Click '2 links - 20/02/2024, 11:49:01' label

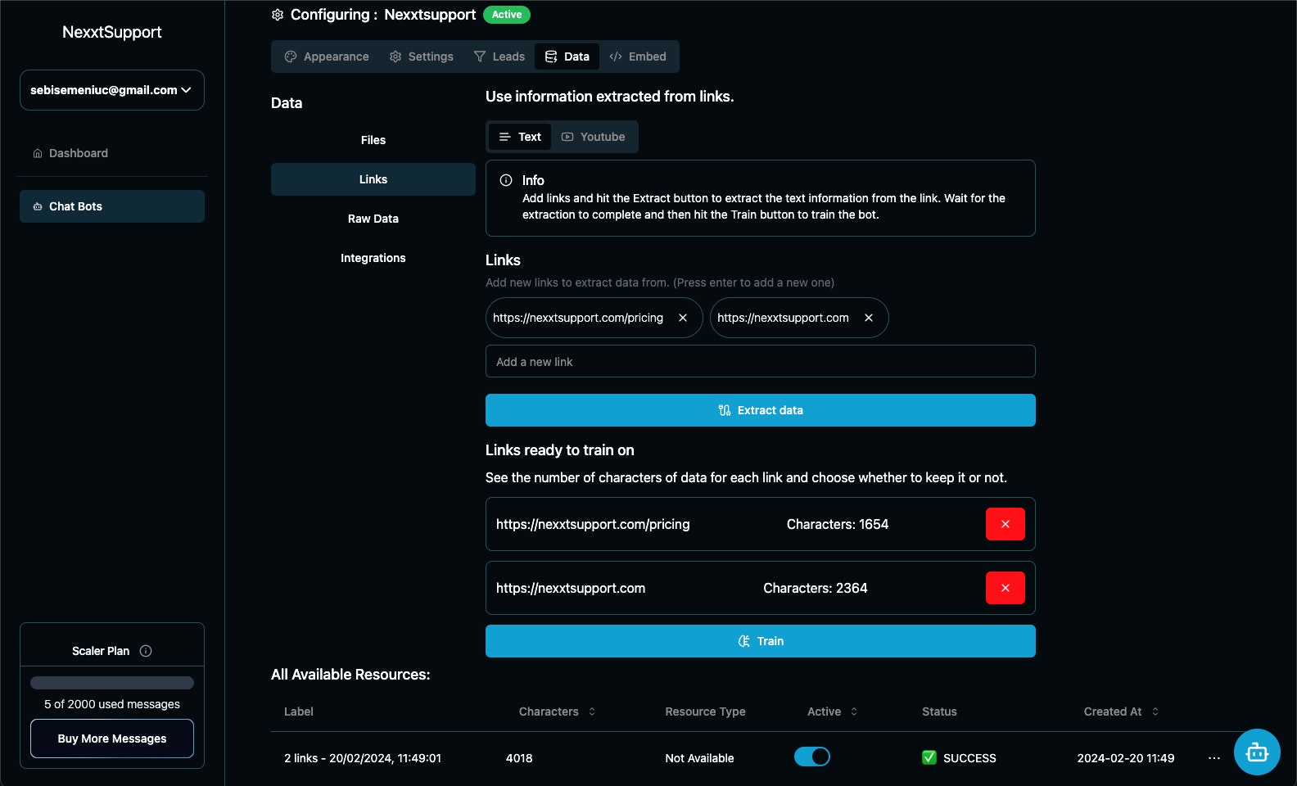363,758
